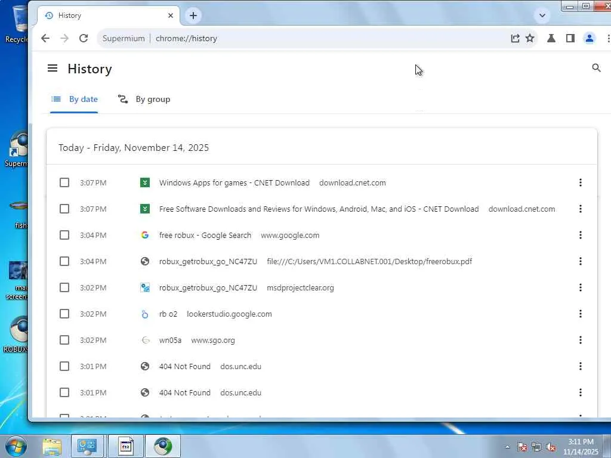Show hidden tray icons arrow
611x458 pixels.
507,447
